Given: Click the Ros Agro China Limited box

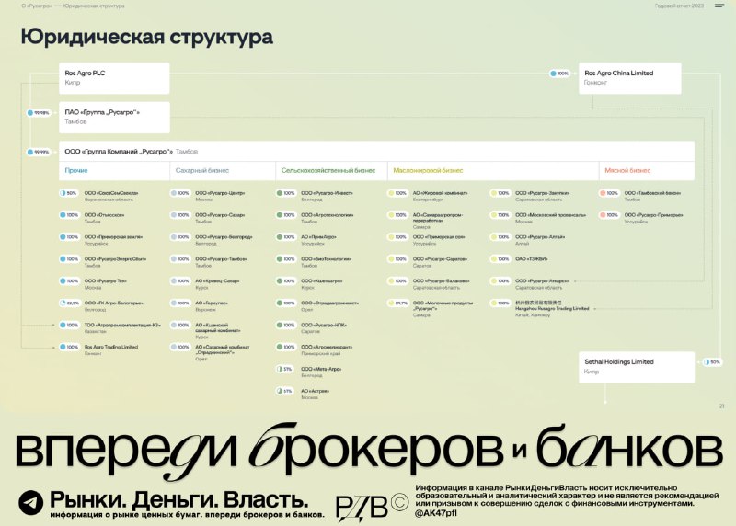Looking at the screenshot, I should coord(630,78).
